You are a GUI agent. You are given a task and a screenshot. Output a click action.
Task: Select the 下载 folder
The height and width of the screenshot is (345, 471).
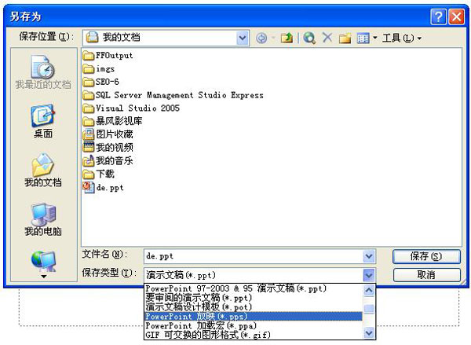pyautogui.click(x=99, y=174)
